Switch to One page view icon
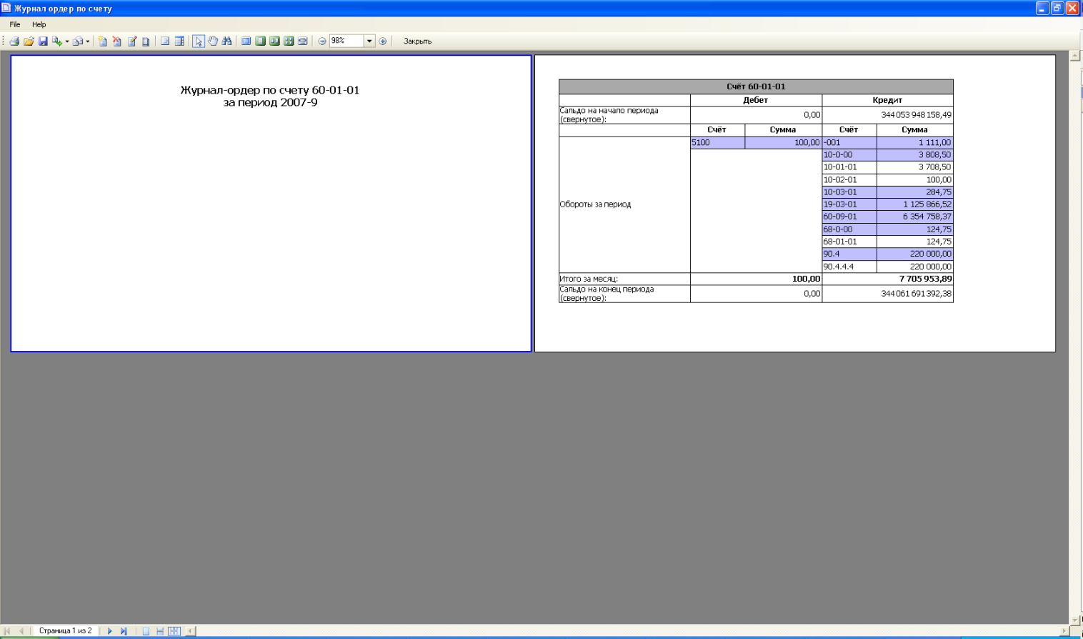Viewport: 1083px width, 639px height. (260, 41)
